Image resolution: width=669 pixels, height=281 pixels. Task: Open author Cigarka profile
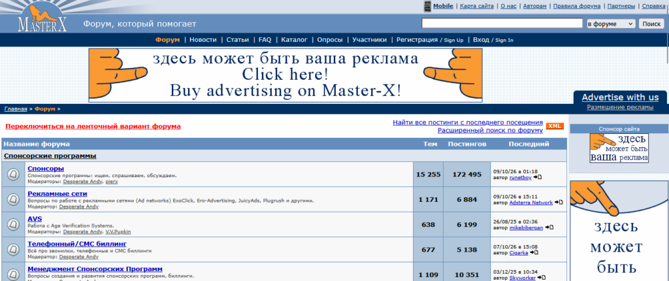coord(519,253)
